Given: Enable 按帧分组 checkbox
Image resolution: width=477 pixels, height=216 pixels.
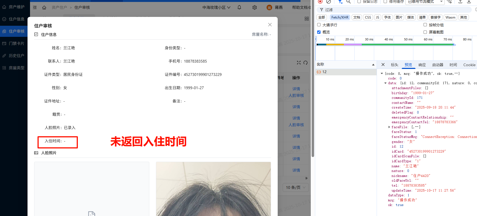Looking at the screenshot, I should 425,25.
